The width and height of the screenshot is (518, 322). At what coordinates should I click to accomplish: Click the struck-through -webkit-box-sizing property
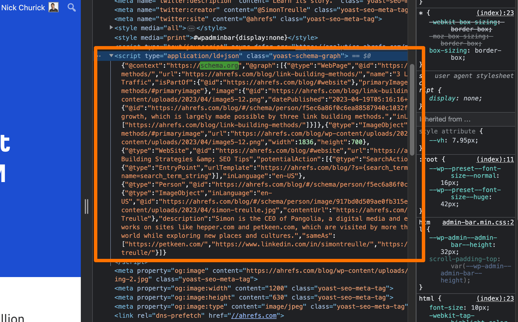(x=467, y=22)
